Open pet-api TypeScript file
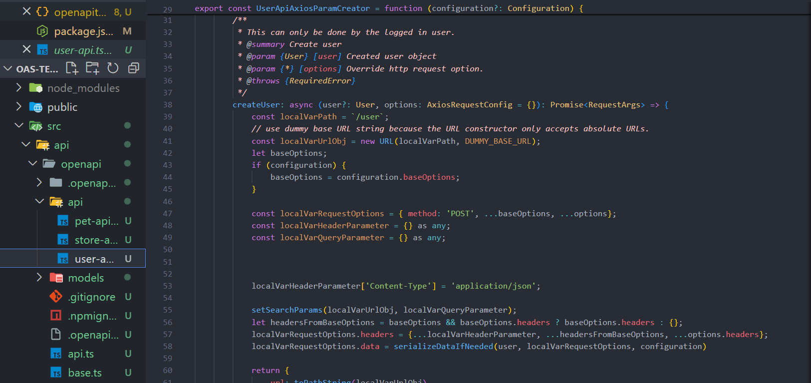 coord(96,221)
